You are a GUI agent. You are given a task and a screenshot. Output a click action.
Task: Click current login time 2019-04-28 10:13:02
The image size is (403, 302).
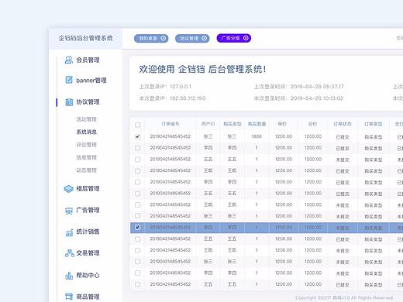pos(317,98)
